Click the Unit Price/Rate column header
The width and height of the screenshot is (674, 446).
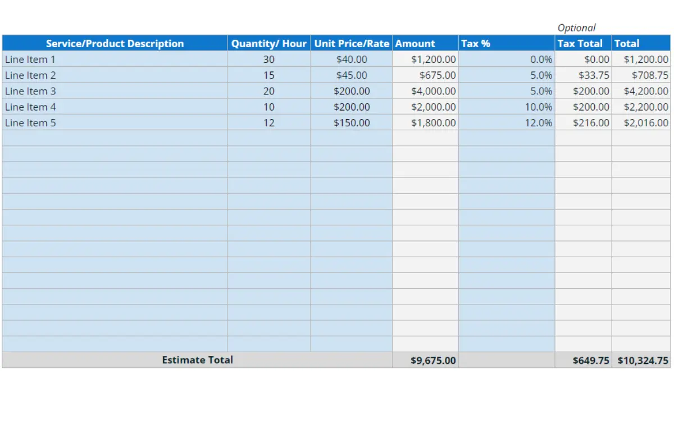click(x=352, y=43)
